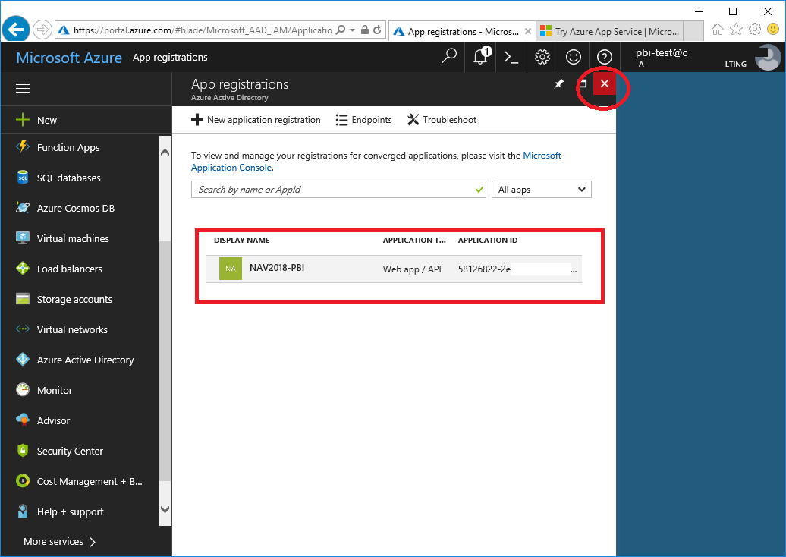Launch Cloud Shell from top bar

tap(511, 57)
